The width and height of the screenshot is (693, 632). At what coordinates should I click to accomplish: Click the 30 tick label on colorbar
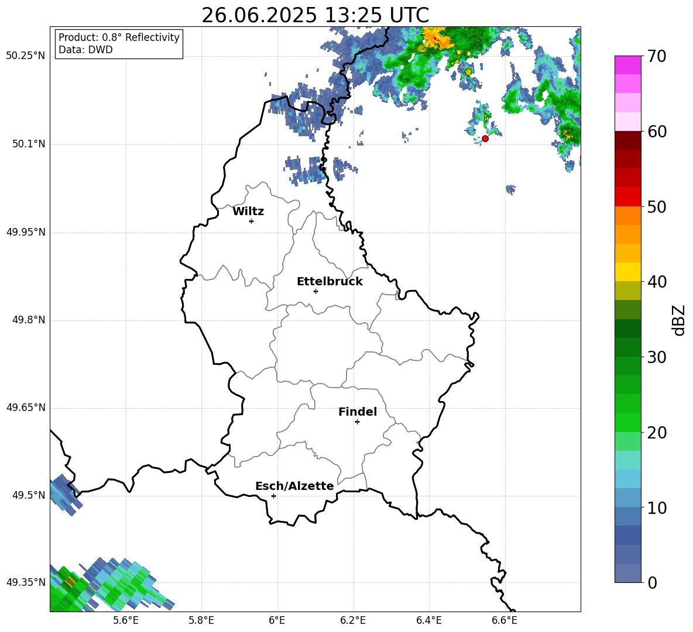click(657, 357)
